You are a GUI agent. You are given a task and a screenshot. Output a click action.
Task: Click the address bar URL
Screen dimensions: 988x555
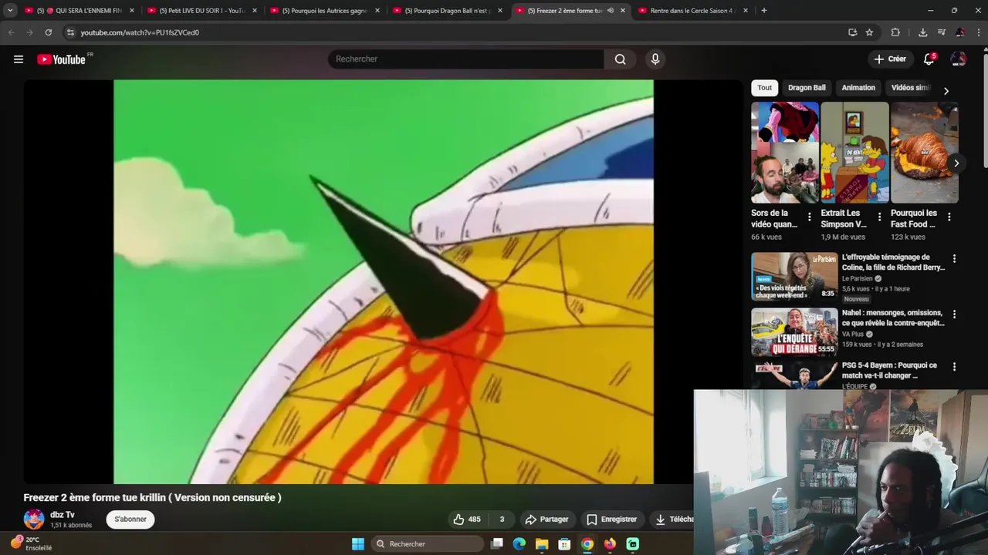pyautogui.click(x=140, y=32)
